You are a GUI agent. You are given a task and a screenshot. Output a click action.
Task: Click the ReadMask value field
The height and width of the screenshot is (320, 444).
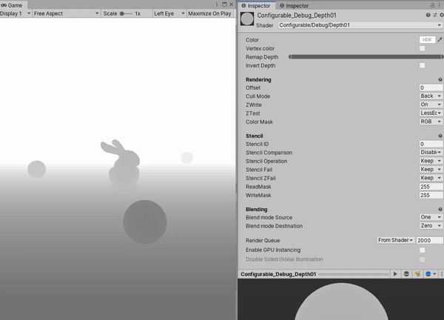point(431,187)
